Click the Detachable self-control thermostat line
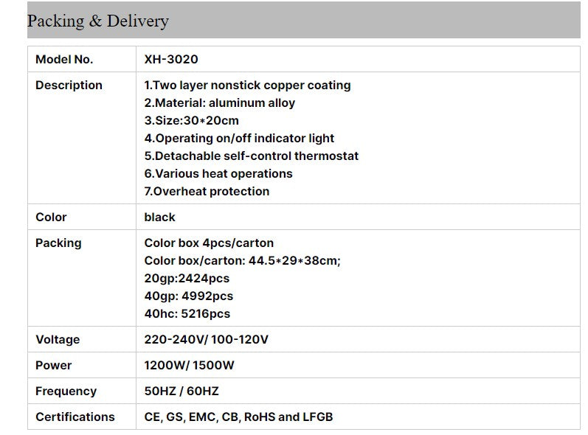Screen dimensions: 588x435 (x=252, y=156)
